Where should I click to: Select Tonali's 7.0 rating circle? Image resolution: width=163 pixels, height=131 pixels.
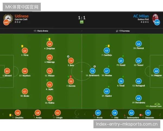click(x=121, y=81)
